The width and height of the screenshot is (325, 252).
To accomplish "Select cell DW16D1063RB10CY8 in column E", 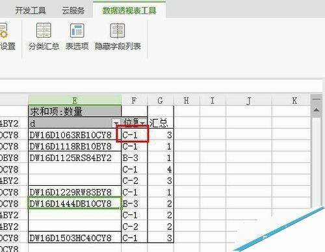I will pos(75,134).
